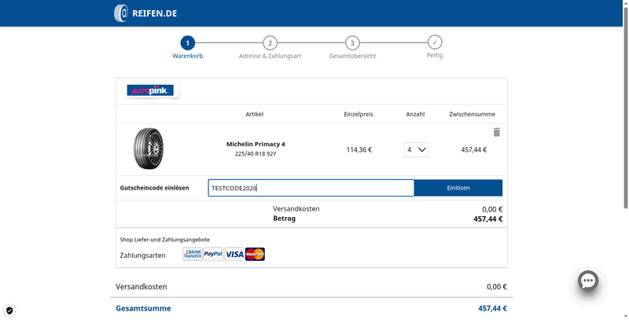The width and height of the screenshot is (629, 320).
Task: Click the Zahlungsarten label
Action: (x=142, y=255)
